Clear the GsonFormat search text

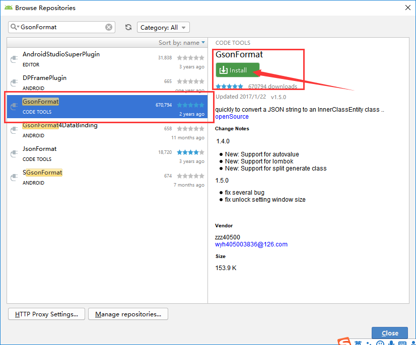[x=108, y=27]
